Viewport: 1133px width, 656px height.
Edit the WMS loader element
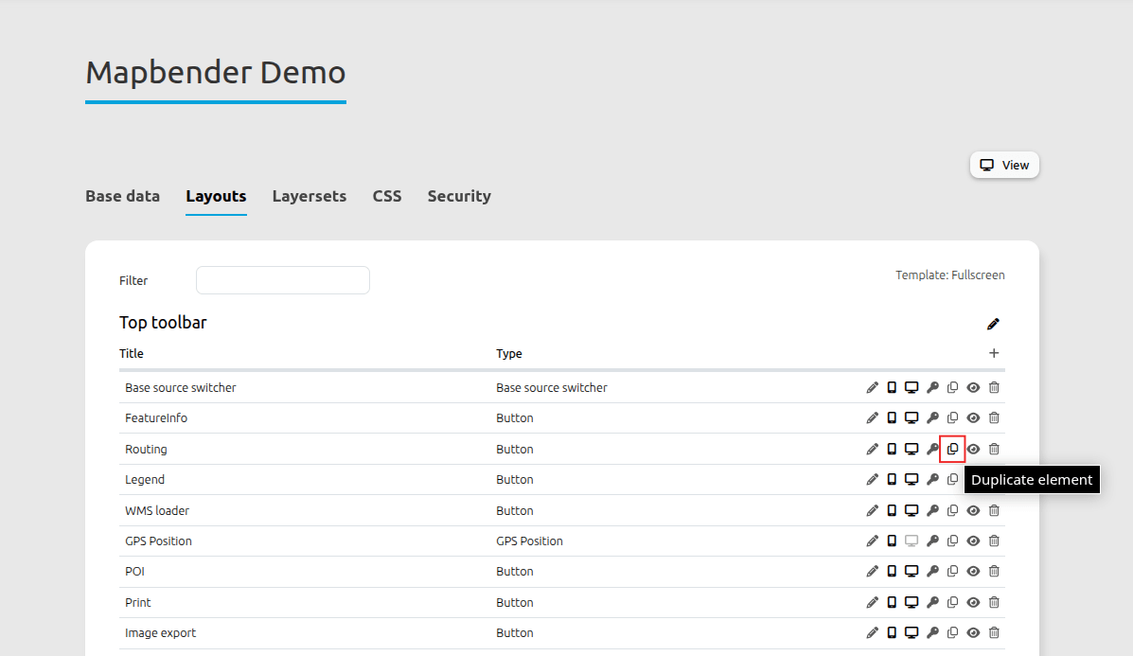pos(872,511)
